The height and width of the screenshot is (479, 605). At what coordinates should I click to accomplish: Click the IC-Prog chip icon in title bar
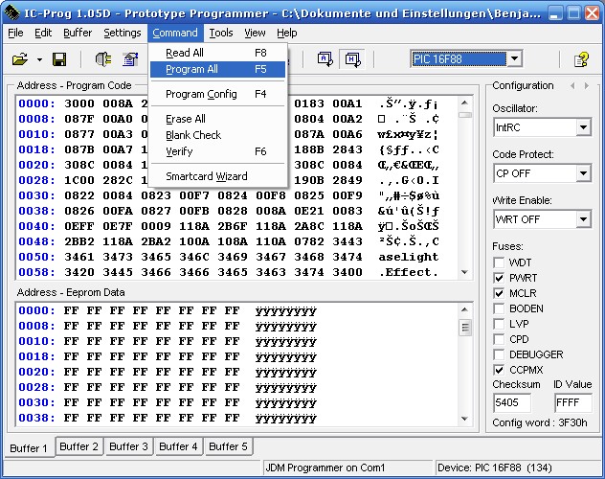pos(11,13)
